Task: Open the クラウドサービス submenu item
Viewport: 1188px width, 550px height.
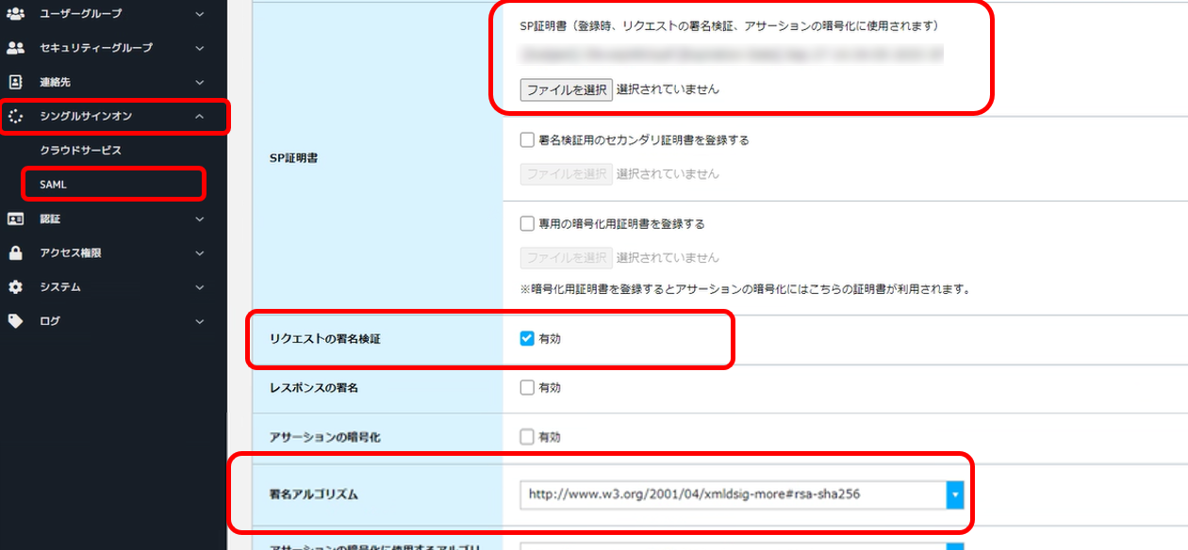Action: click(80, 151)
